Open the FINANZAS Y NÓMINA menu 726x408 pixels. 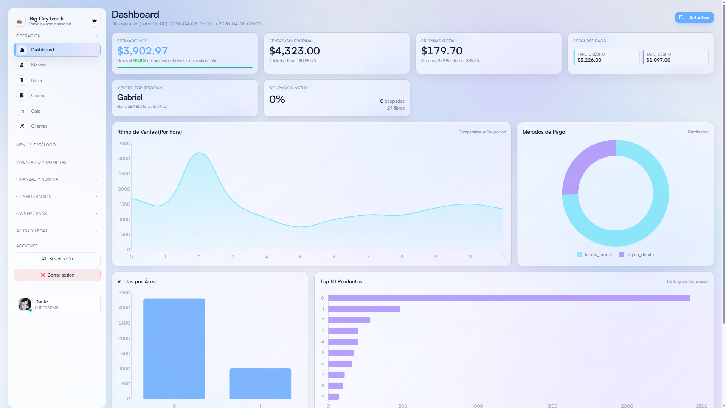point(57,179)
